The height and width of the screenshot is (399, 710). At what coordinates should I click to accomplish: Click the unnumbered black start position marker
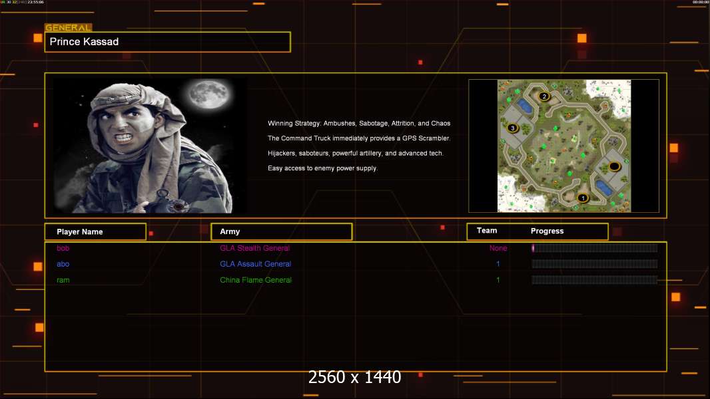[x=615, y=166]
